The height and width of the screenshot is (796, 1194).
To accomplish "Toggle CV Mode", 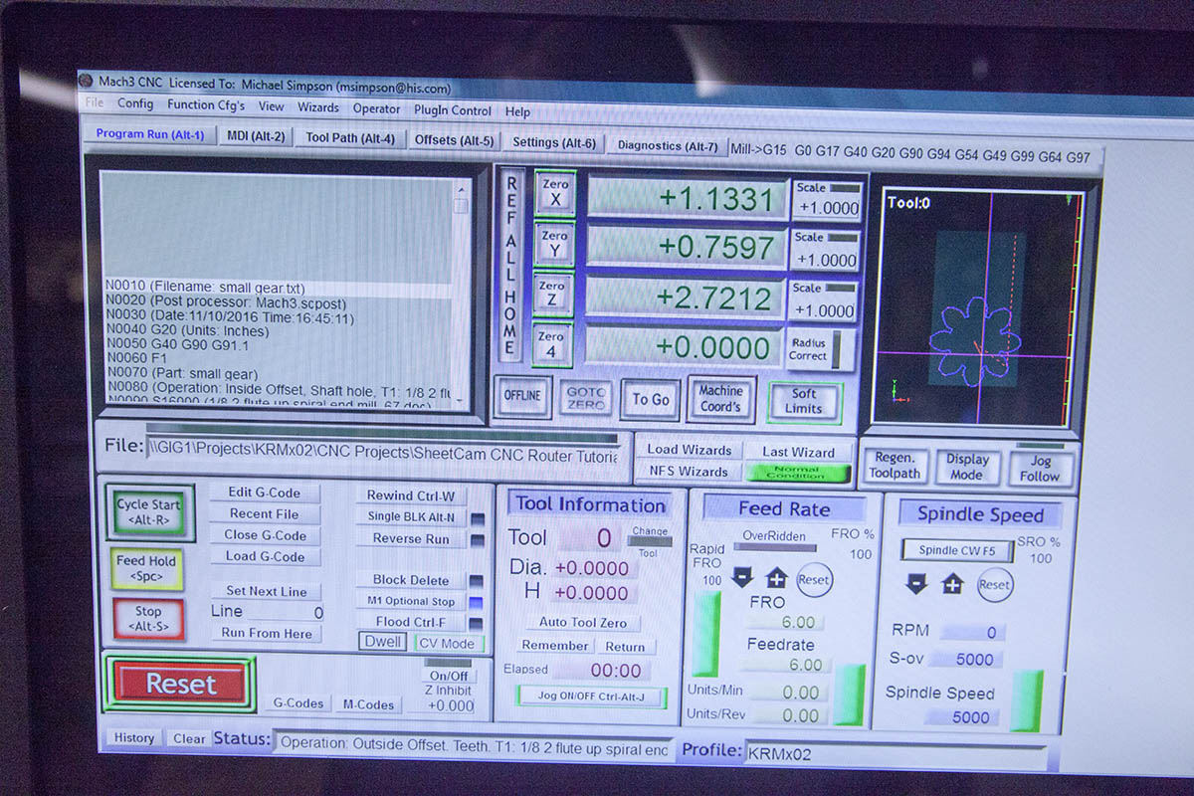I will pyautogui.click(x=447, y=643).
